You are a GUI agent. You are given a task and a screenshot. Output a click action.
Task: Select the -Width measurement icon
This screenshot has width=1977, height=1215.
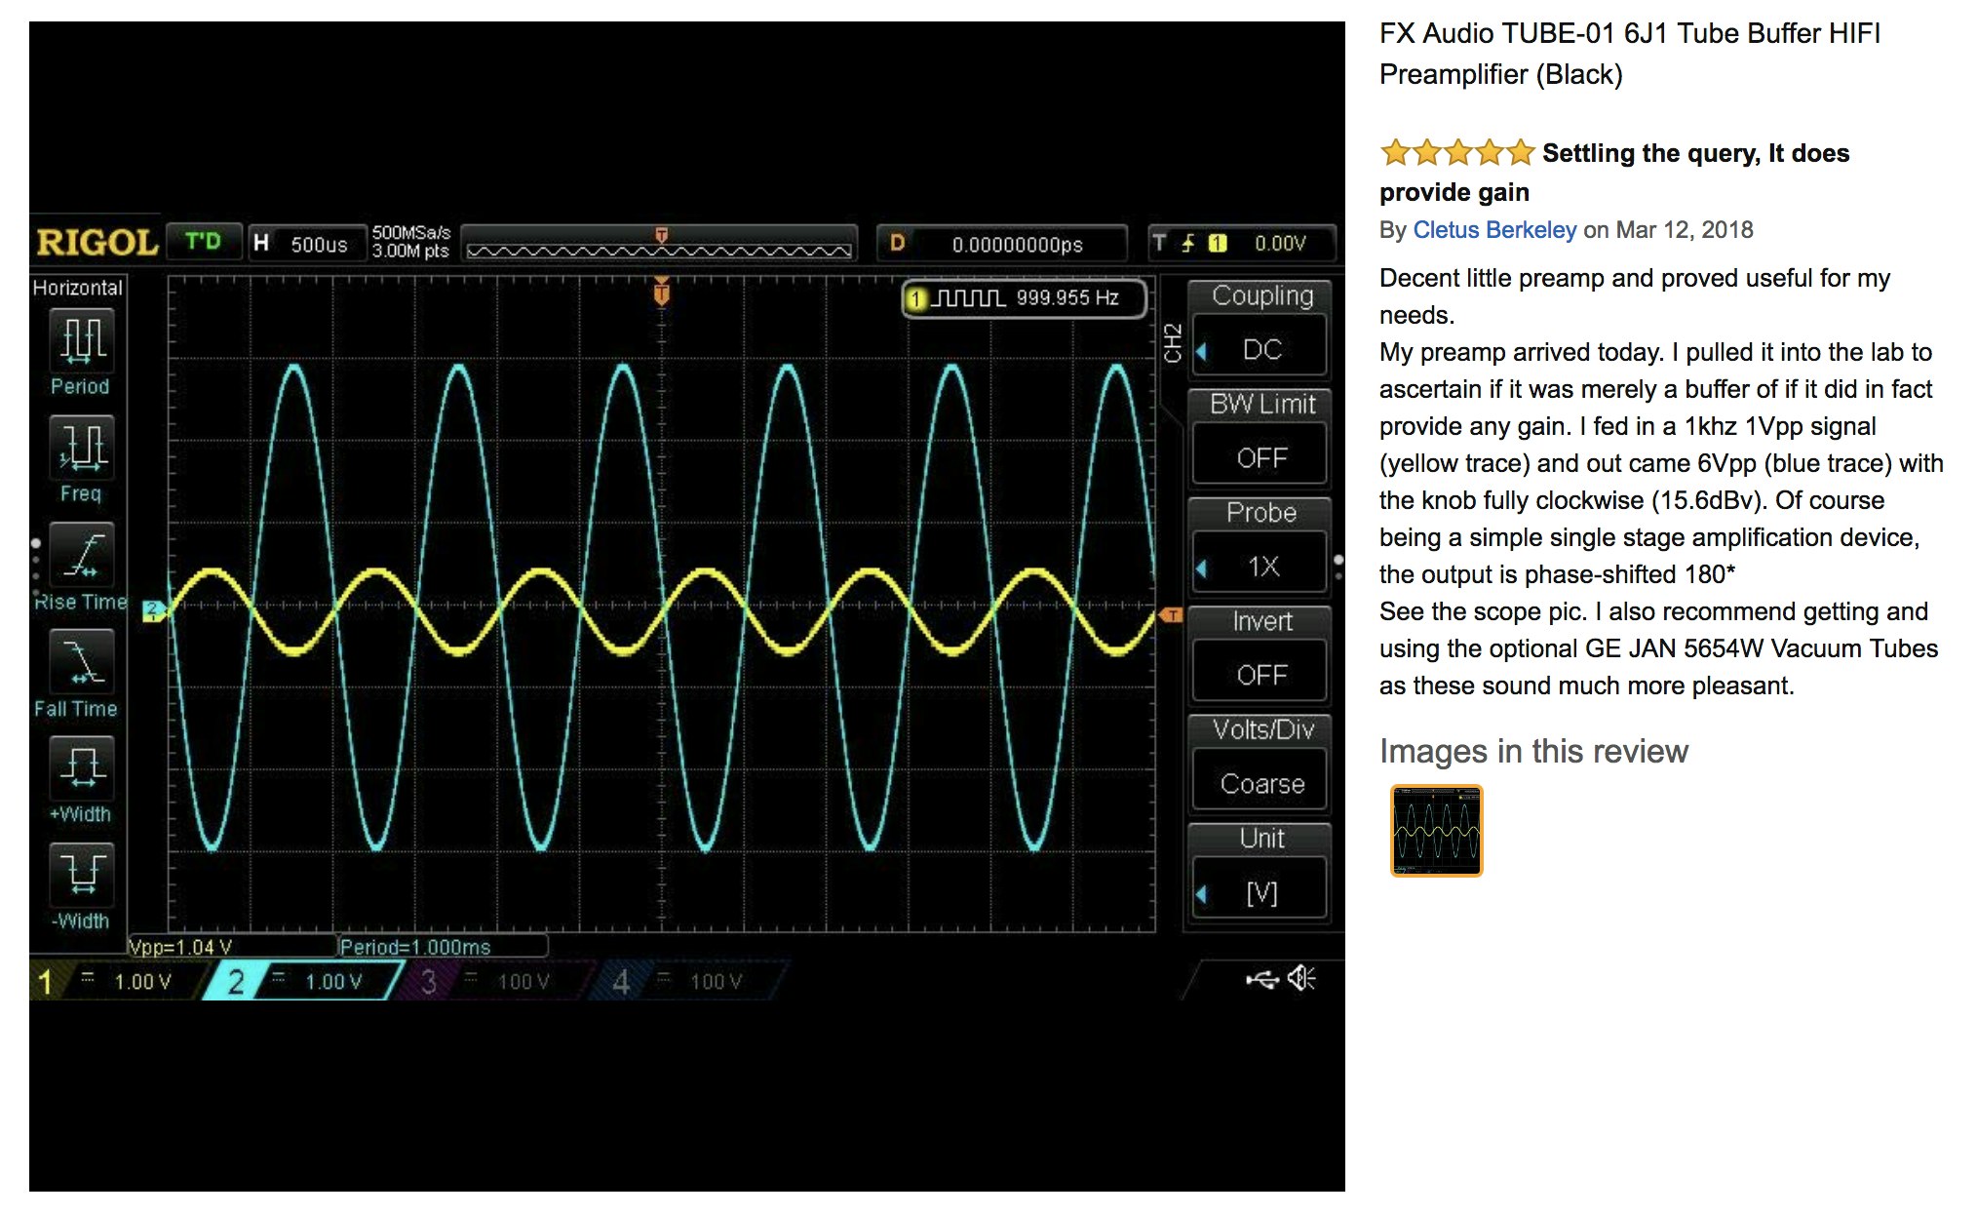click(x=83, y=875)
